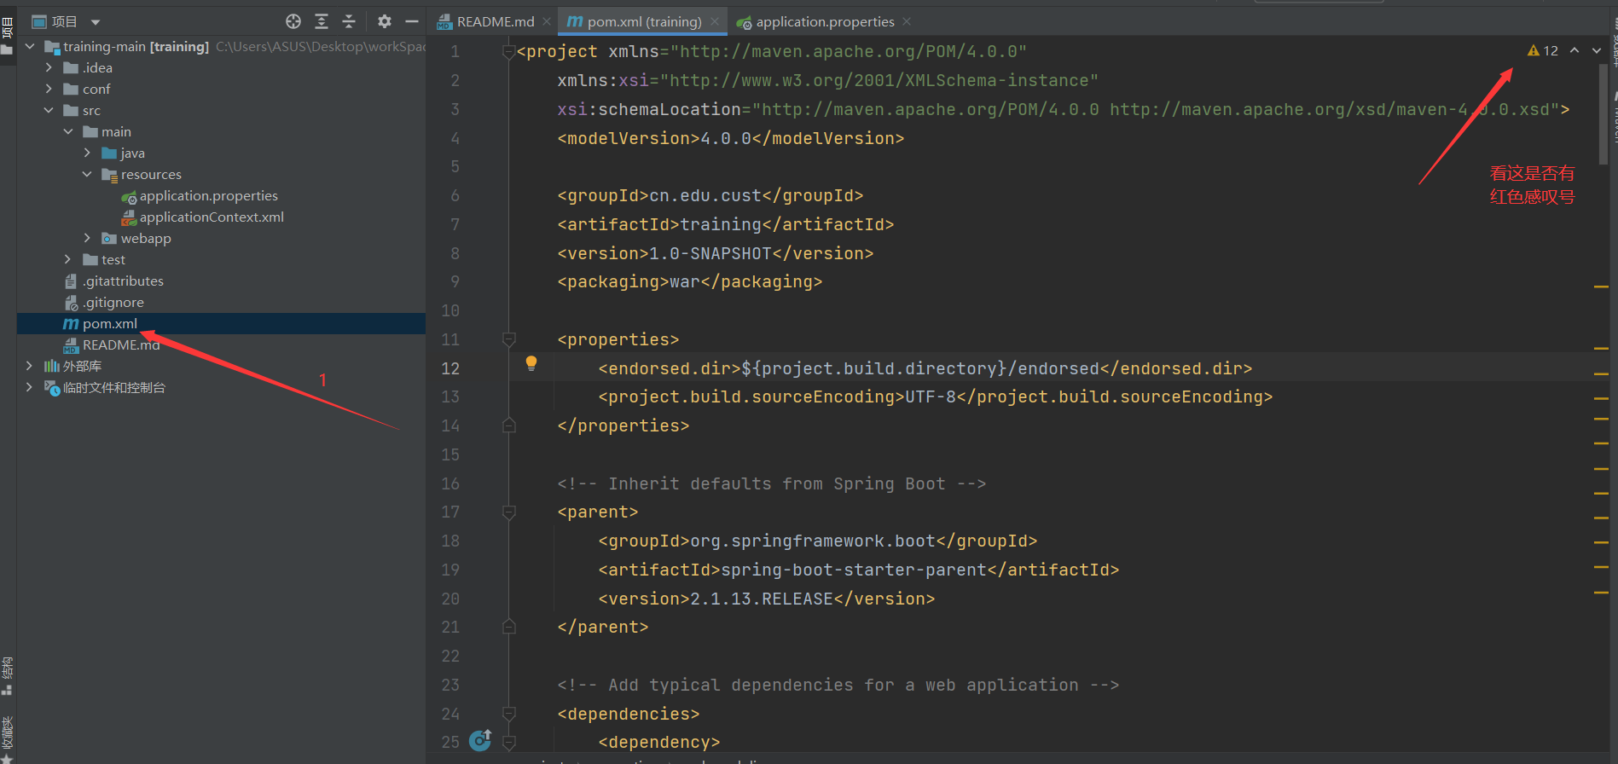Open project panel settings gear
This screenshot has height=764, width=1618.
pos(385,21)
